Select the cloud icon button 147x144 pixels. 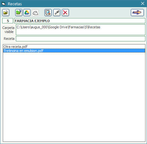click(x=35, y=13)
